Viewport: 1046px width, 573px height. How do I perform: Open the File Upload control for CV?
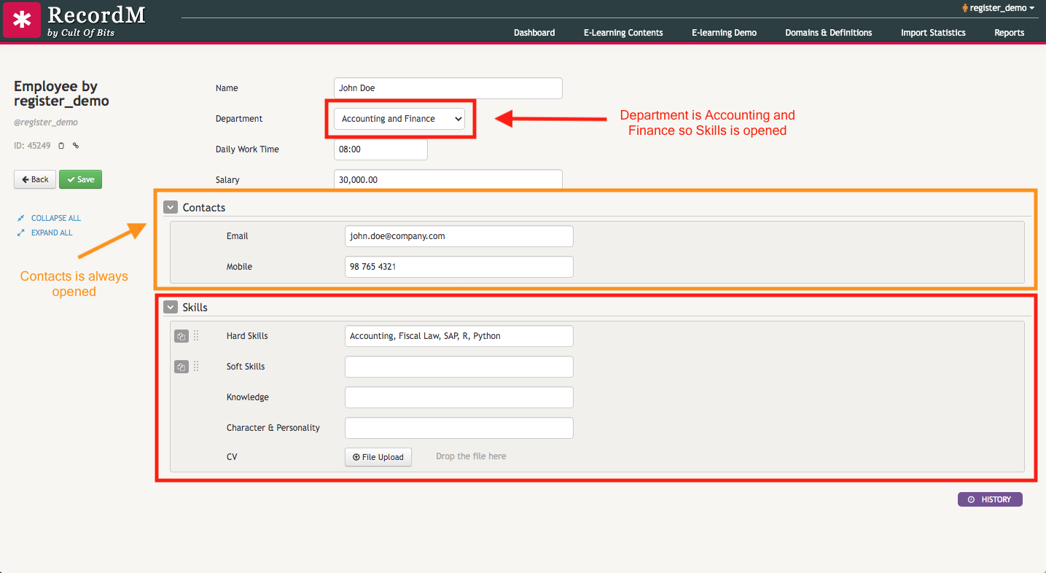pos(378,457)
